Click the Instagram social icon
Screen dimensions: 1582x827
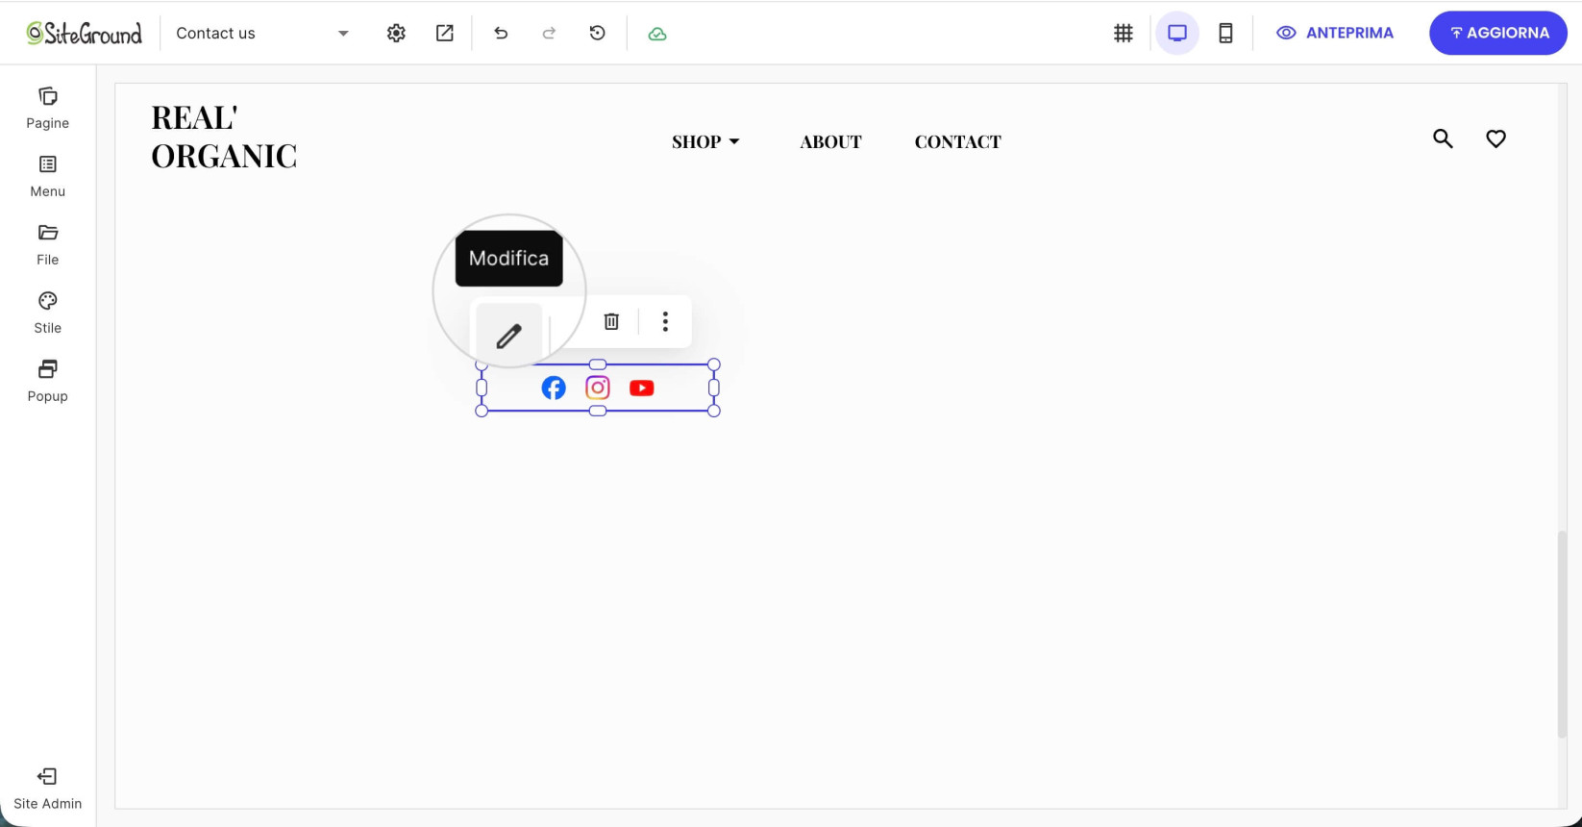[x=598, y=388]
